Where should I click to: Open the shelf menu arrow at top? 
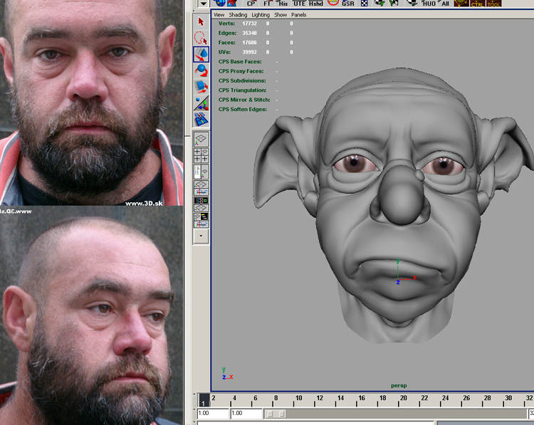[x=204, y=4]
